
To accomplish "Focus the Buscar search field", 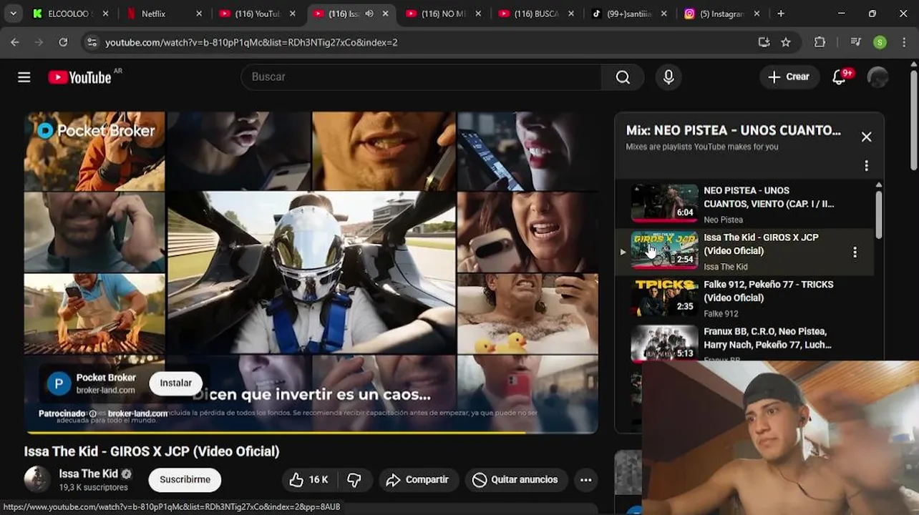I will [422, 77].
